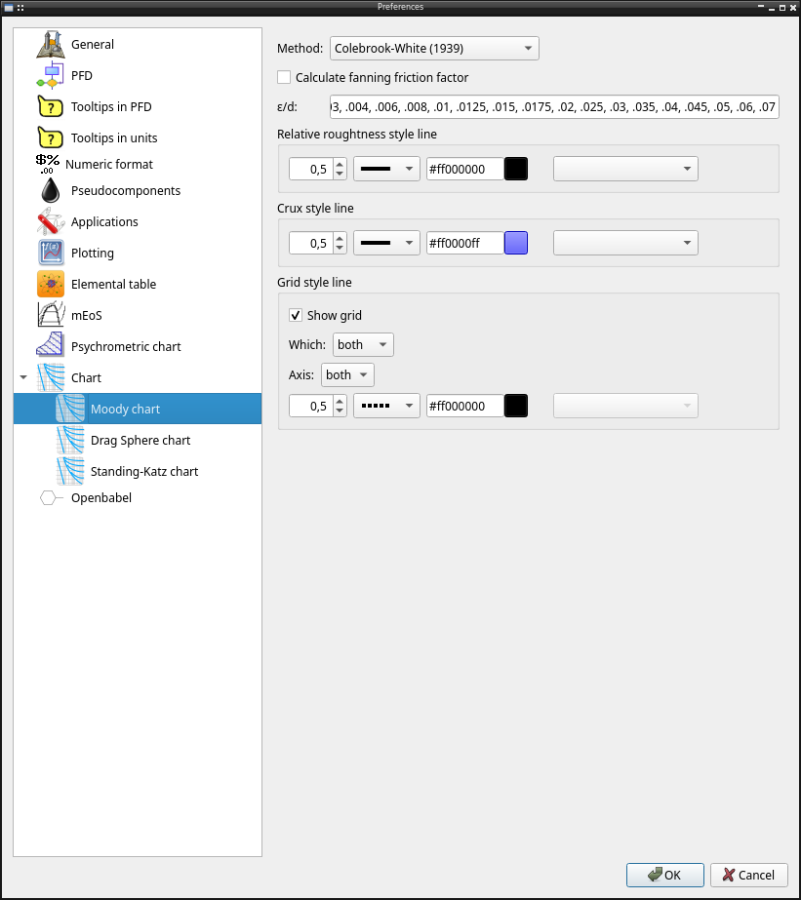Click the Openbabel hexagon icon
Image resolution: width=801 pixels, height=900 pixels.
(x=51, y=497)
